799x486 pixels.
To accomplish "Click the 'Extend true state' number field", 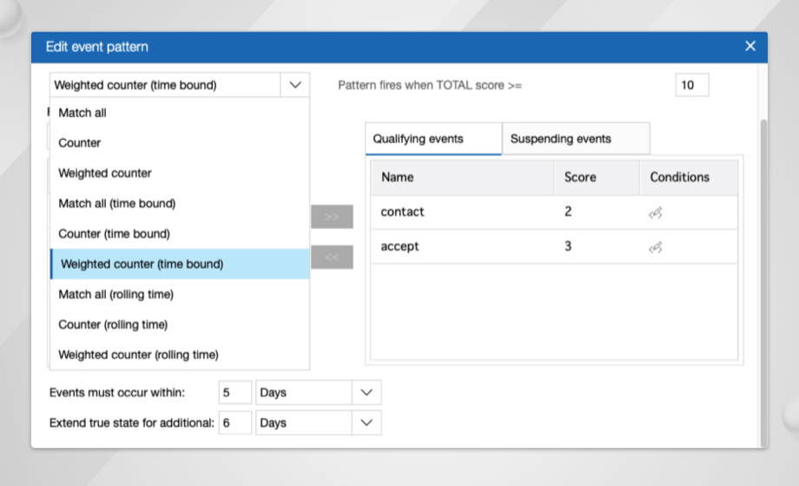I will (234, 423).
